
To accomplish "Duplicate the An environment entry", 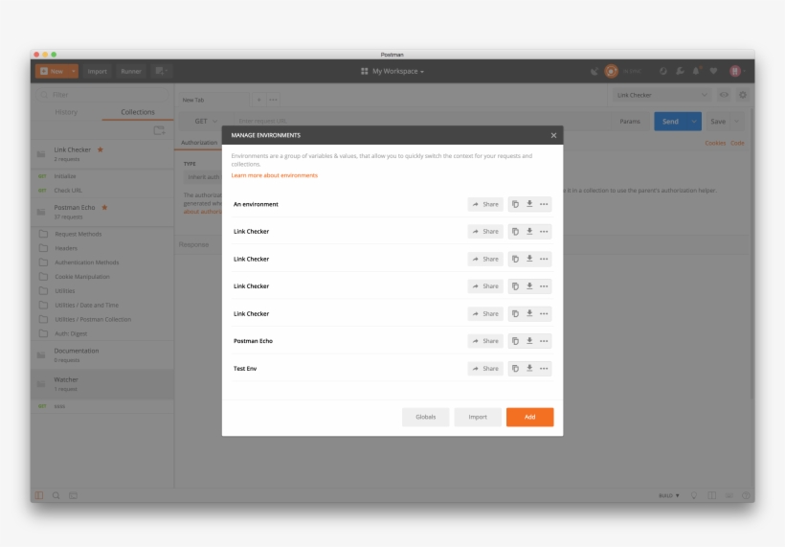I will tap(515, 204).
